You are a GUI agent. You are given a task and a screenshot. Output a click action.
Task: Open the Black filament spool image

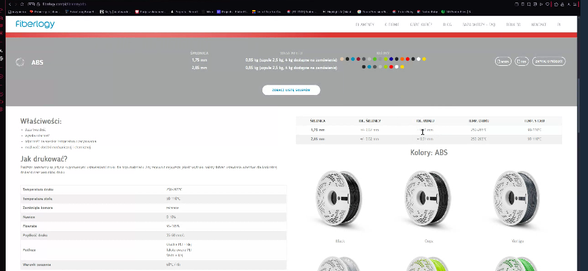pos(340,198)
